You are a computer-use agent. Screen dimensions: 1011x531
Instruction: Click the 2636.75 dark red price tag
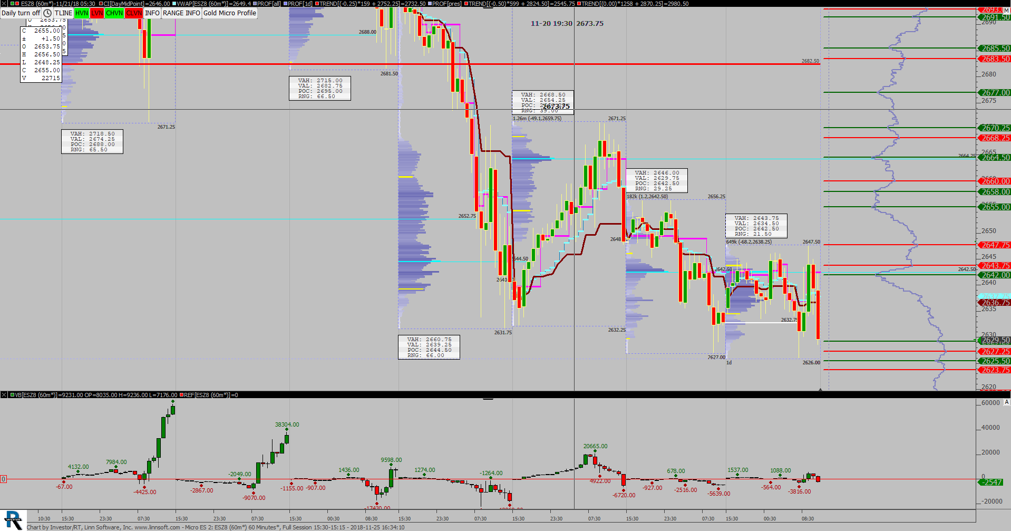point(994,303)
